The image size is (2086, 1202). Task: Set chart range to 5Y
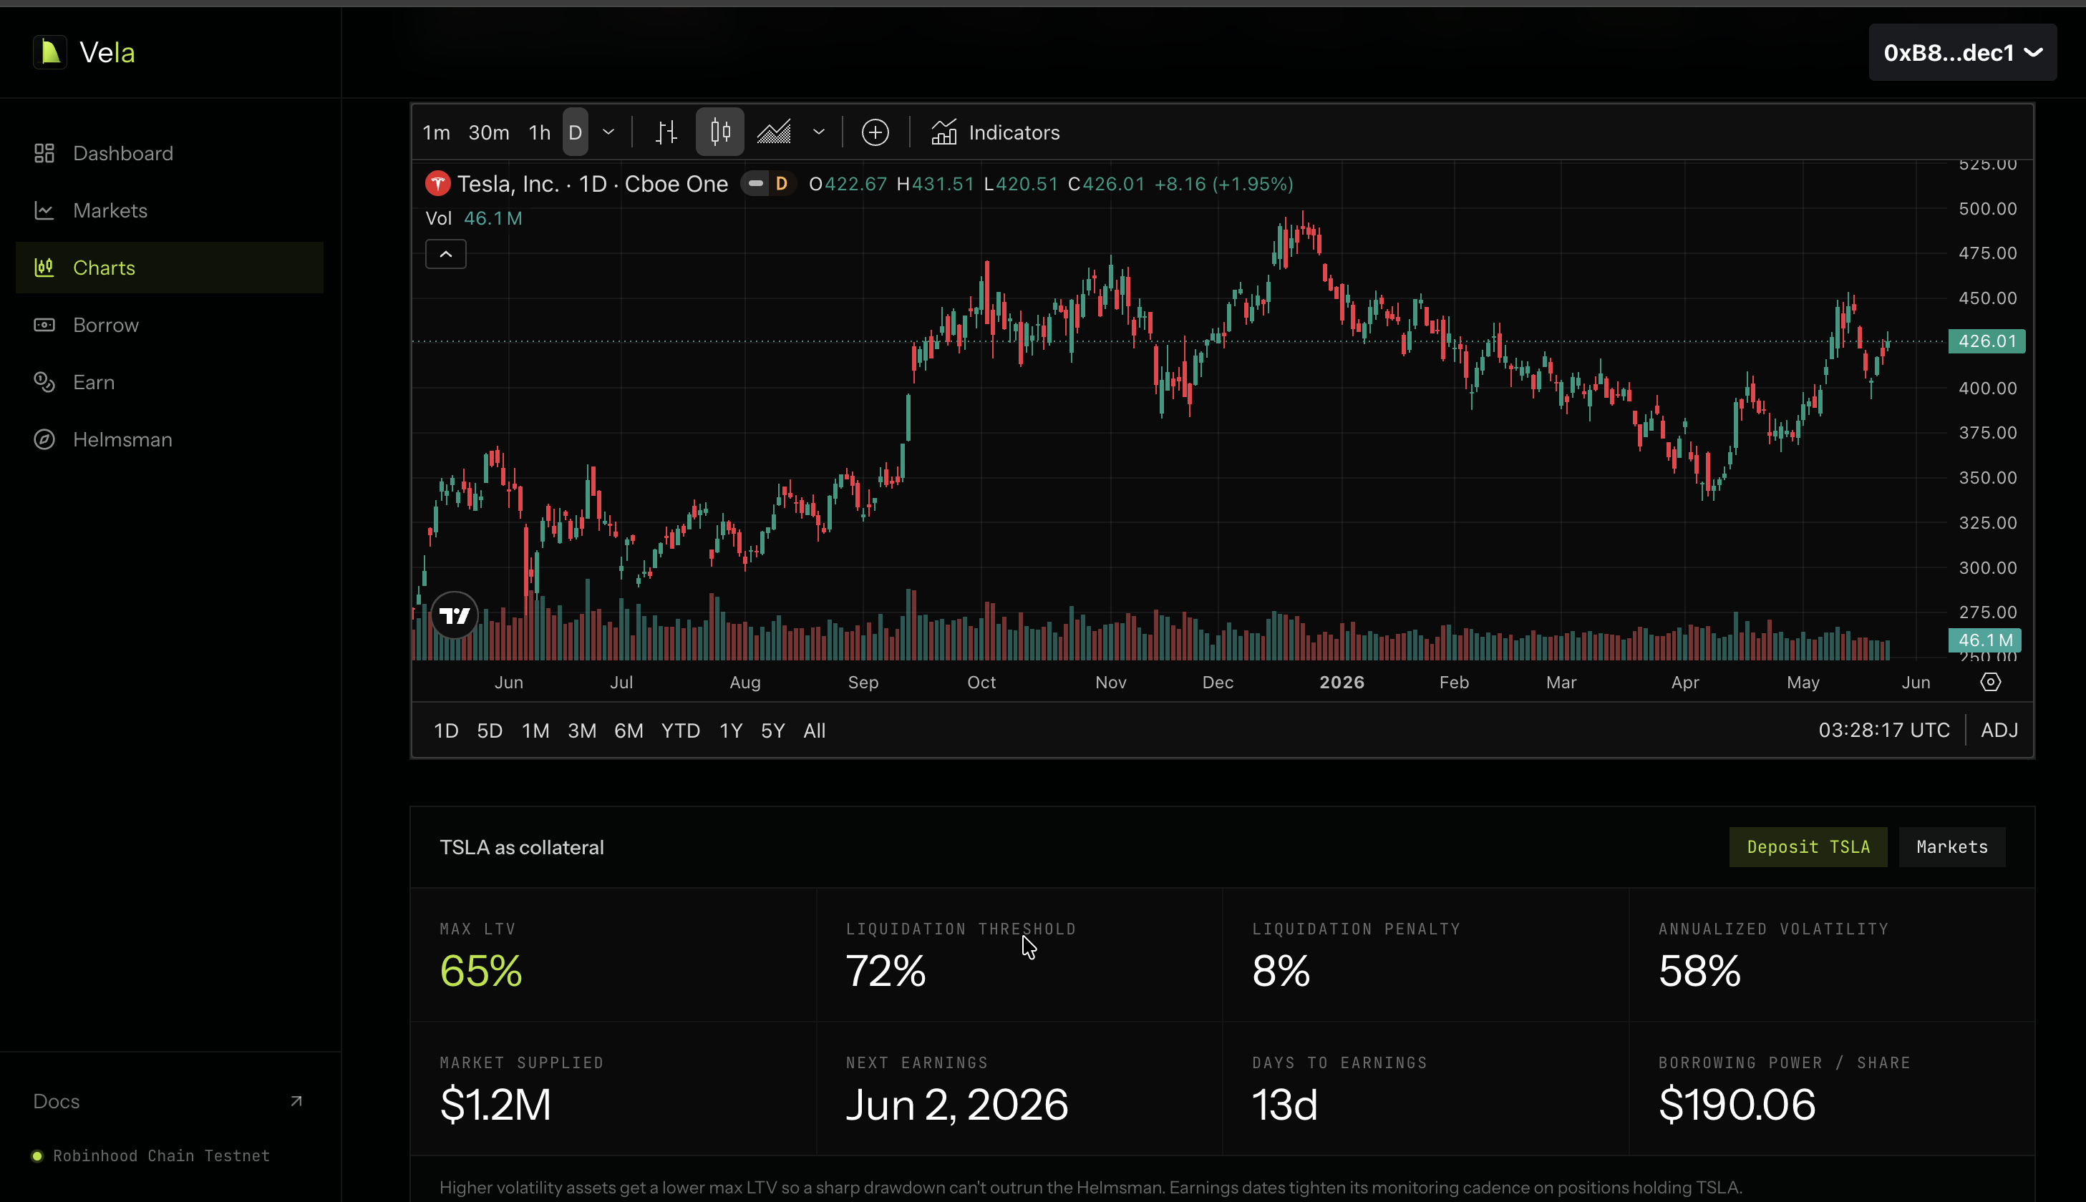click(x=773, y=731)
